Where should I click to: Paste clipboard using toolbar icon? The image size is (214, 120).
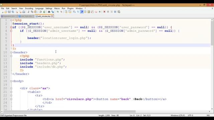[36, 12]
